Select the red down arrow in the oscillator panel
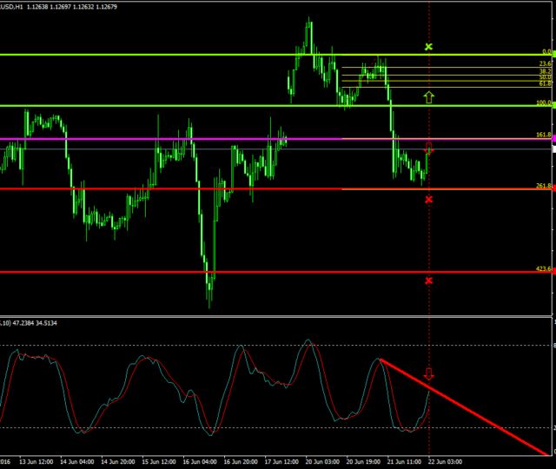The image size is (556, 469). (428, 374)
